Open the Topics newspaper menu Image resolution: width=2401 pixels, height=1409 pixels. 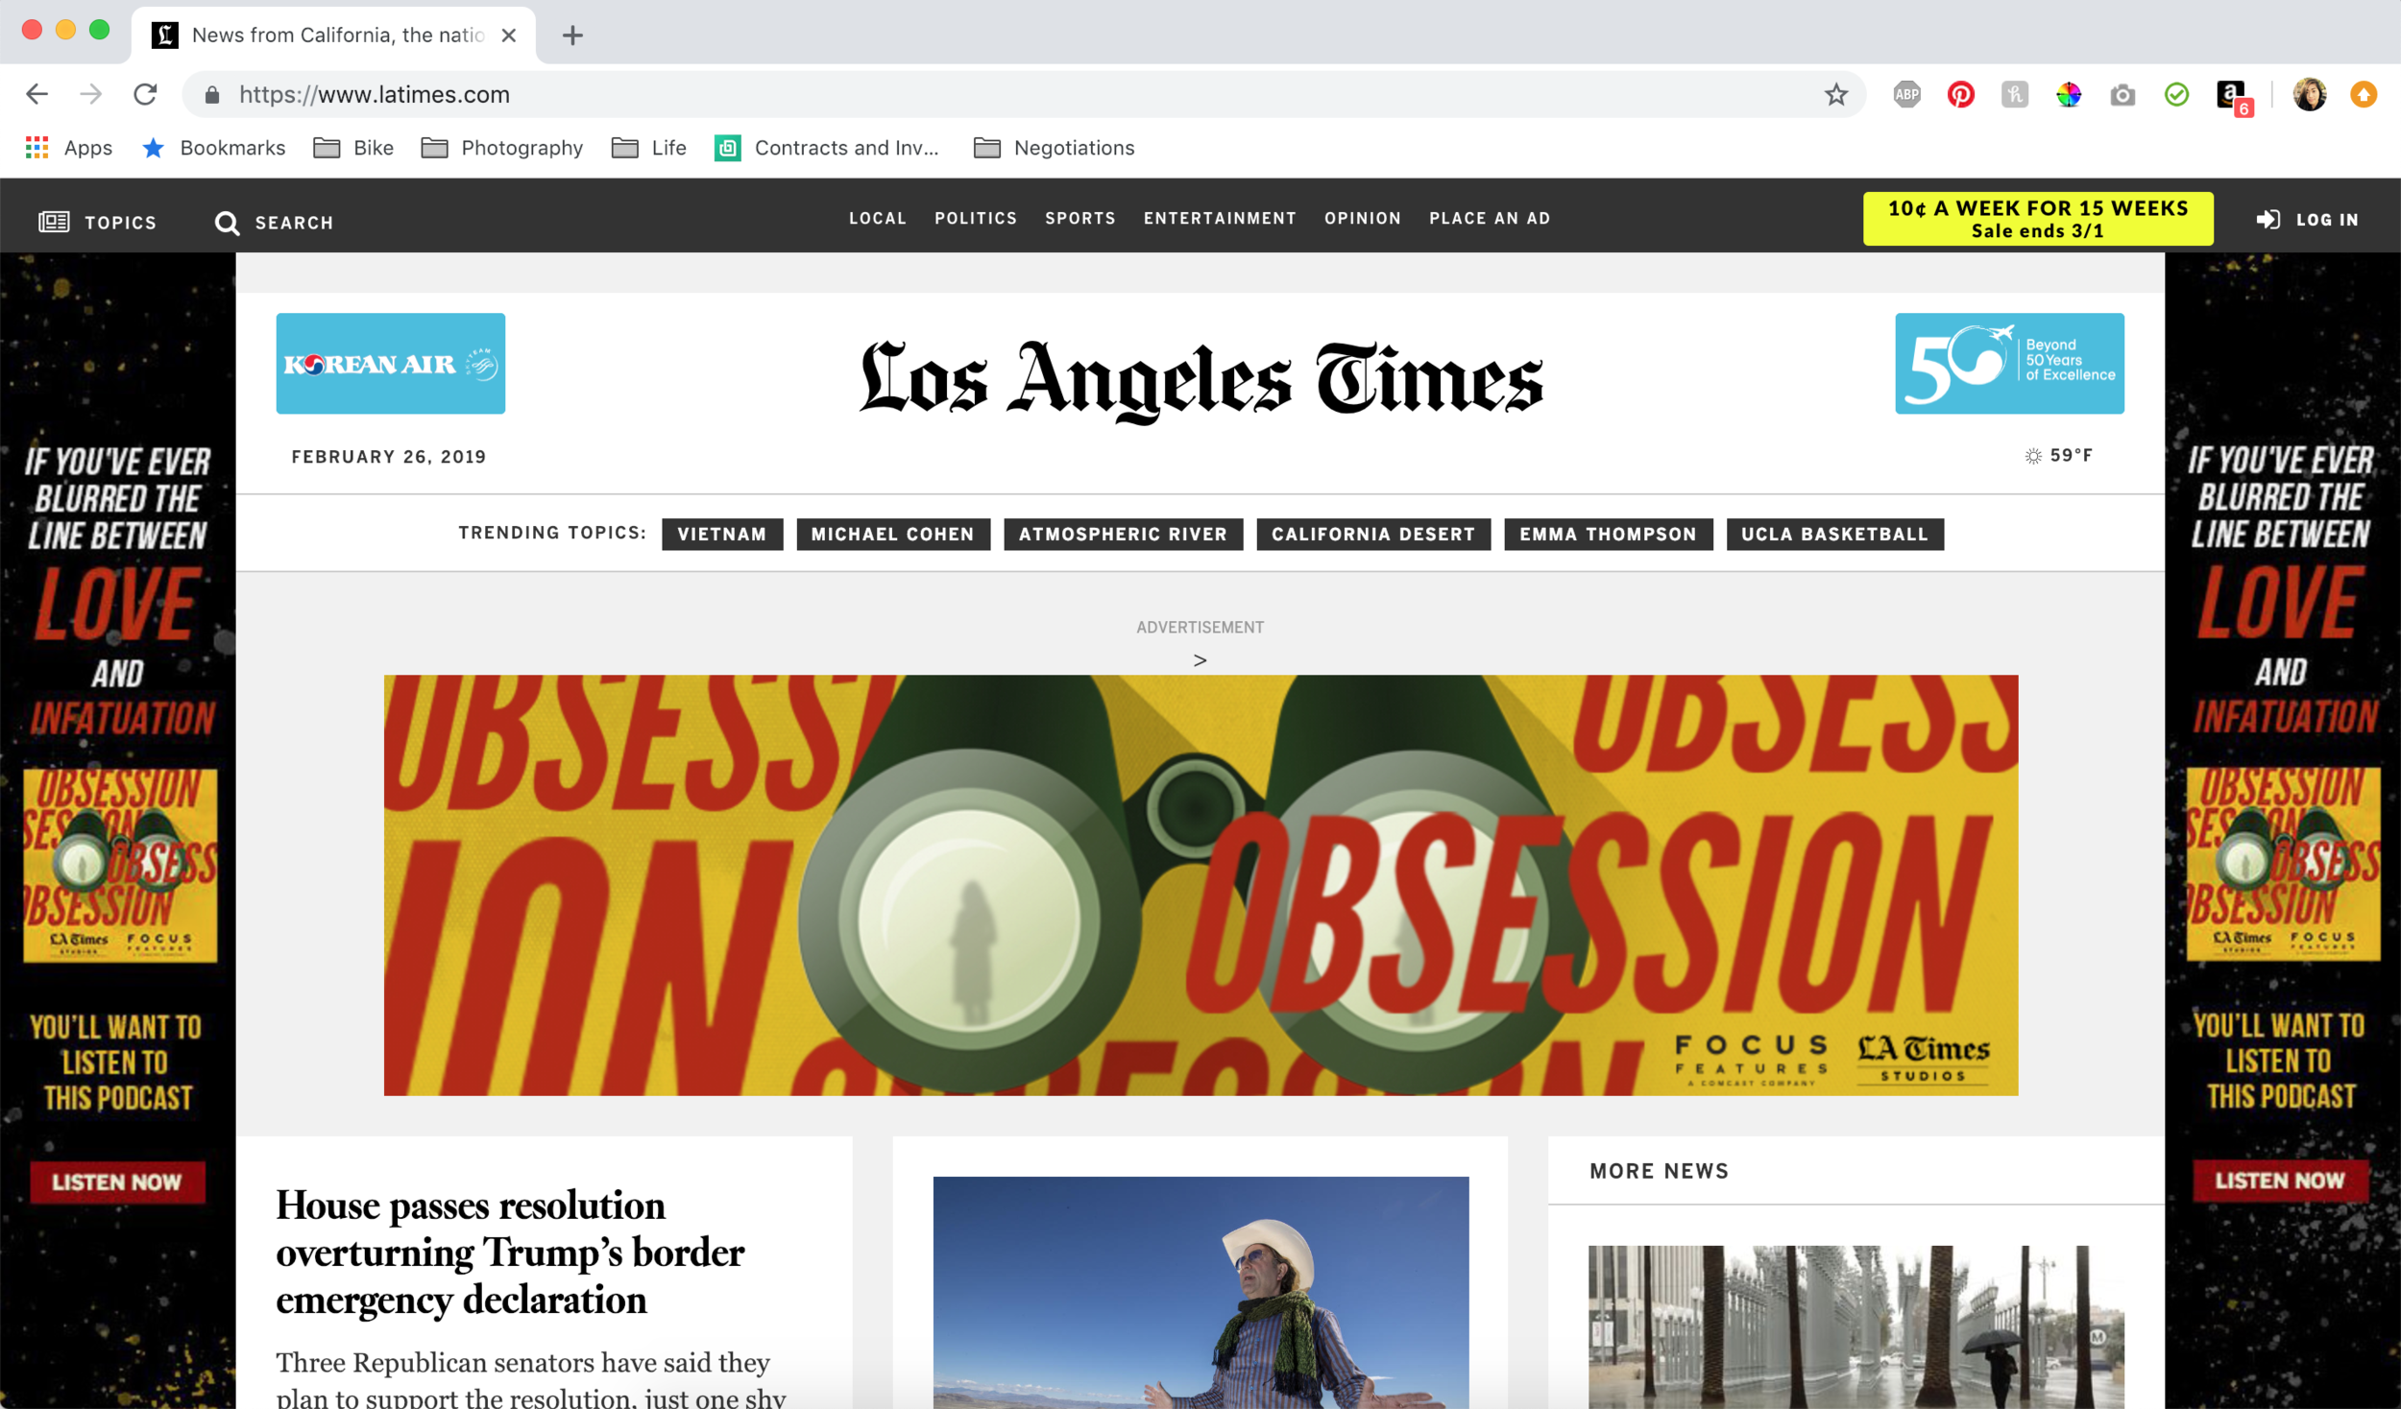[97, 222]
